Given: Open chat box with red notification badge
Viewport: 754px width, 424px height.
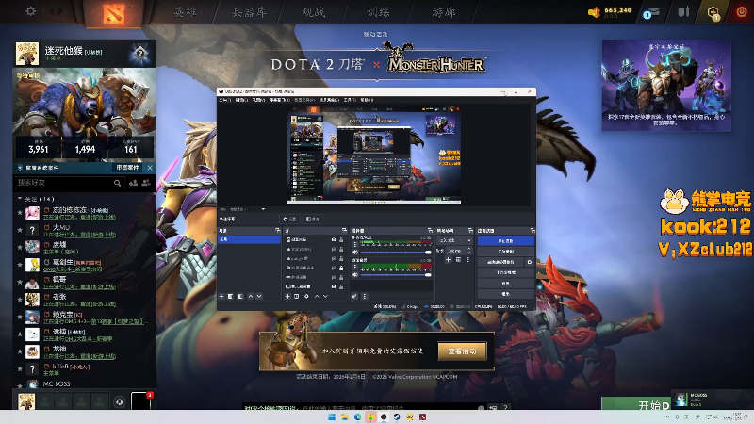Looking at the screenshot, I should [141, 401].
